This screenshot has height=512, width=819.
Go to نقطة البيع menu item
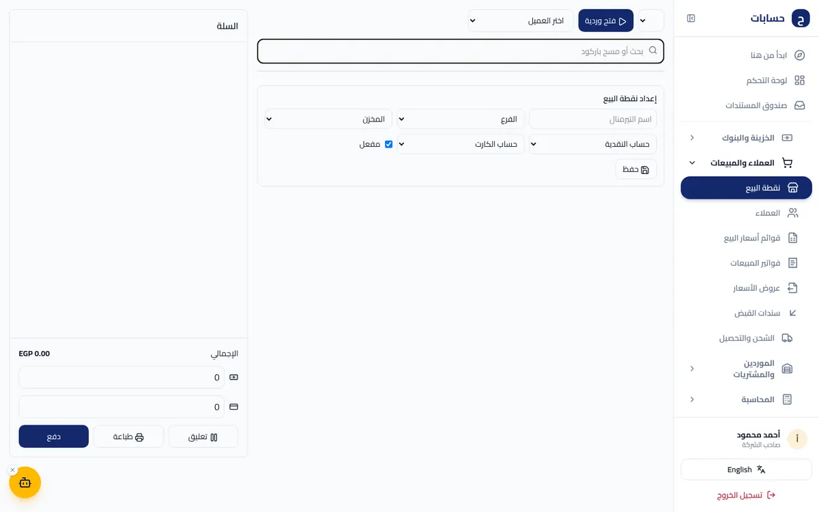click(x=747, y=188)
